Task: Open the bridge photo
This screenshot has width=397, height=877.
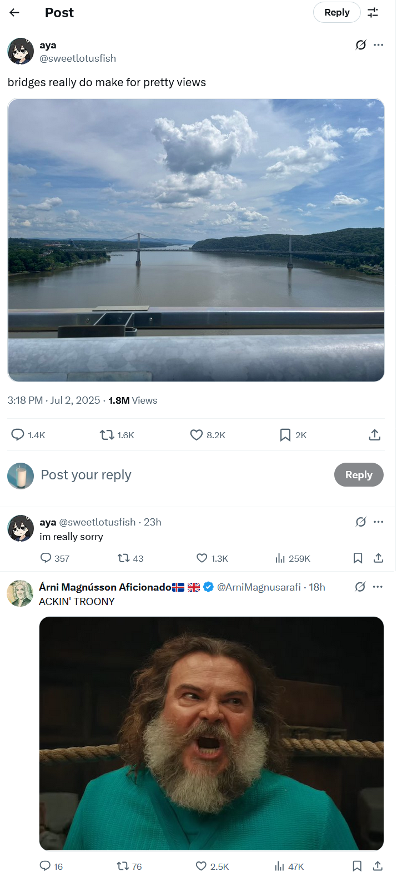Action: (x=196, y=240)
